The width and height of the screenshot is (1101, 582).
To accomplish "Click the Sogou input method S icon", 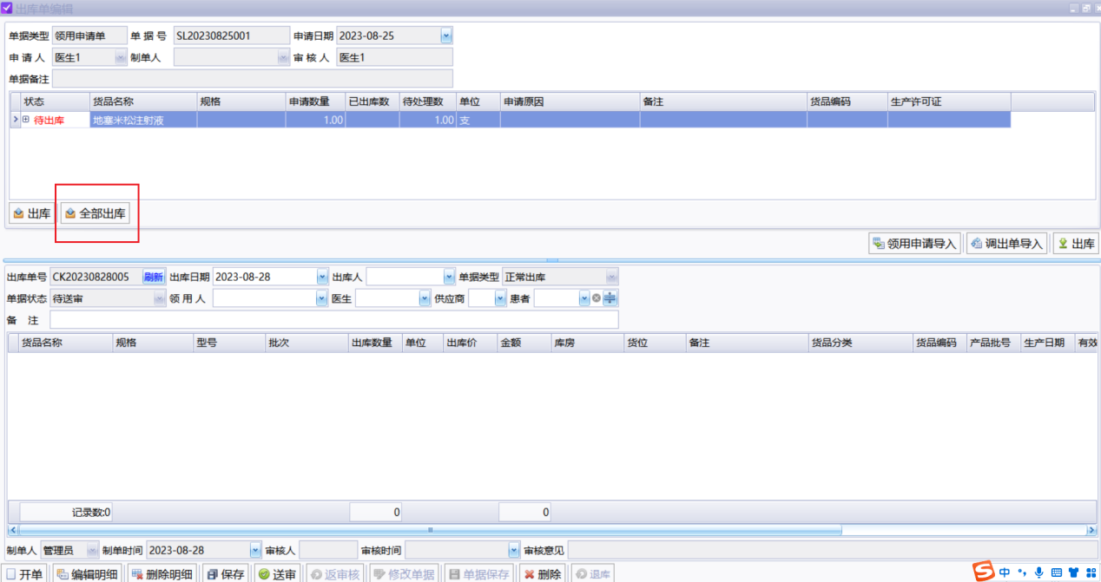I will pyautogui.click(x=983, y=572).
